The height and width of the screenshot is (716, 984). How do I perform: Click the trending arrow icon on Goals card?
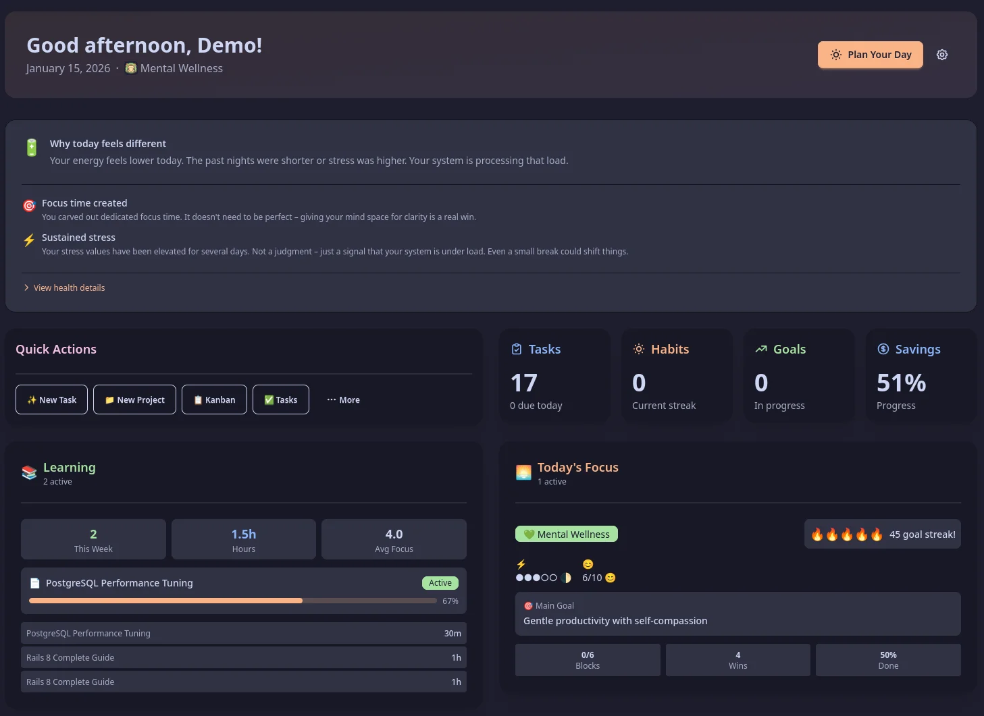pos(760,349)
